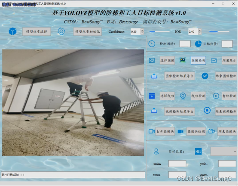Click the camera outline icon beside 打开摄像头
Viewport: 238px width, 186px height.
coord(152,131)
